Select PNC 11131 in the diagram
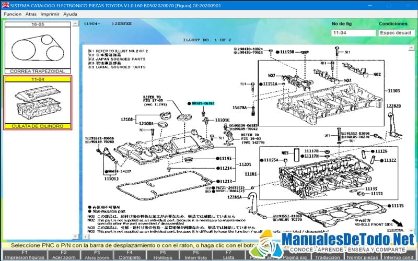The height and width of the screenshot is (261, 418). [377, 194]
